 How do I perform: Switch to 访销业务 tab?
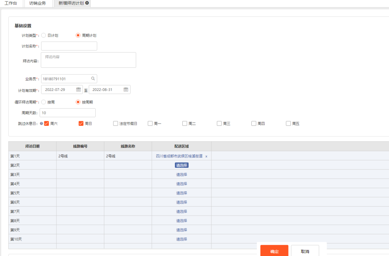pos(38,3)
